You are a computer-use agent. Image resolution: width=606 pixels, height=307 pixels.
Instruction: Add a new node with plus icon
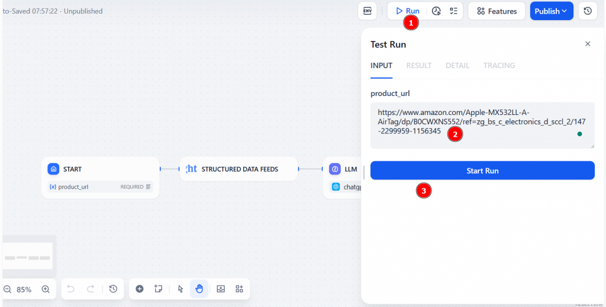pyautogui.click(x=140, y=289)
